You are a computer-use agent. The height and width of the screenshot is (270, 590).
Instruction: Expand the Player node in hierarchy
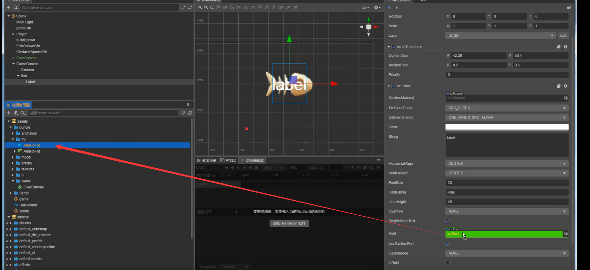click(13, 34)
